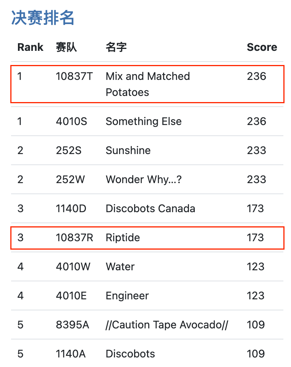This screenshot has height=367, width=291.
Task: Select team number 1140A
Action: 71,354
